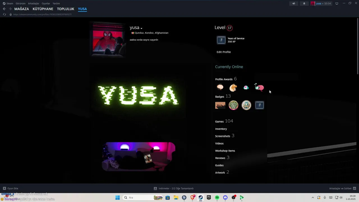The image size is (359, 202).
Task: Go back with the left arrow
Action: (x=4, y=9)
